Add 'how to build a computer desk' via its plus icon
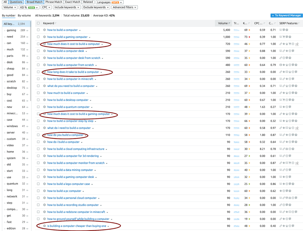 tap(44, 51)
